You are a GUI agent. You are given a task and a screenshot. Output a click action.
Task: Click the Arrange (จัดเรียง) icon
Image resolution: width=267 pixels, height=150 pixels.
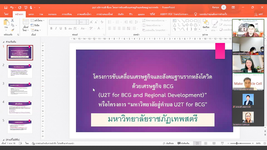coord(206,22)
